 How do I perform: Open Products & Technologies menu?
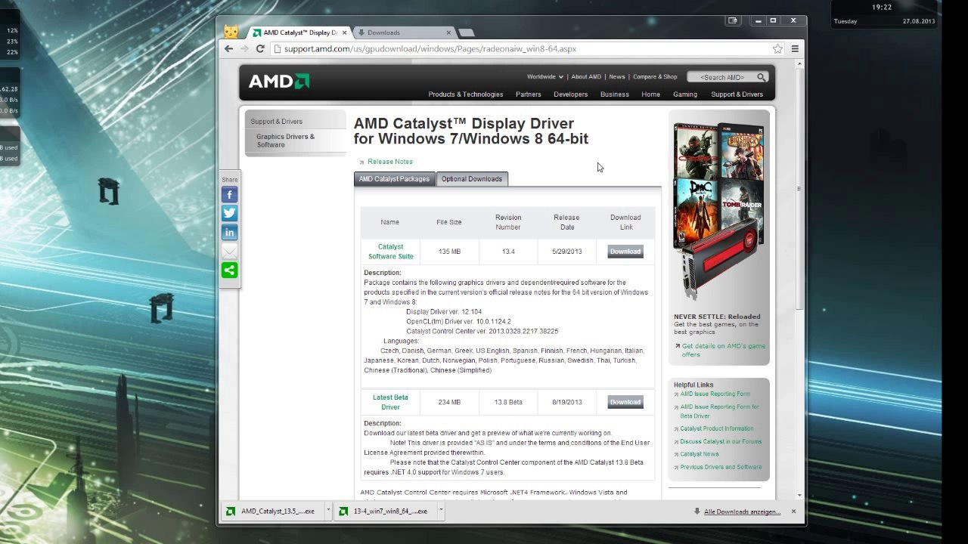coord(465,94)
